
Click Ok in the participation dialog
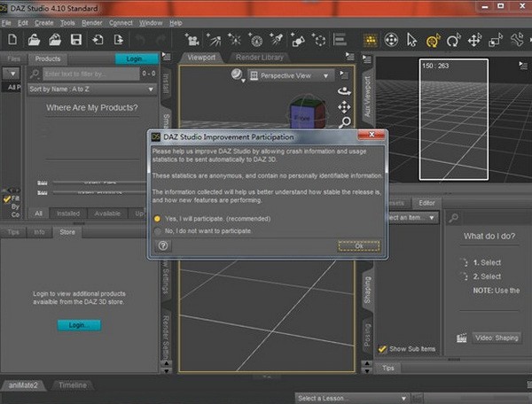359,246
